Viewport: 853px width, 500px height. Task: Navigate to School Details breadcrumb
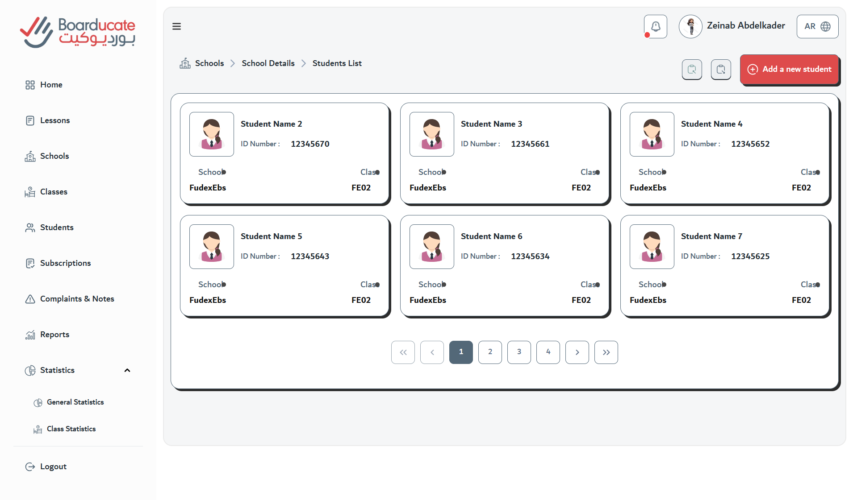point(268,63)
